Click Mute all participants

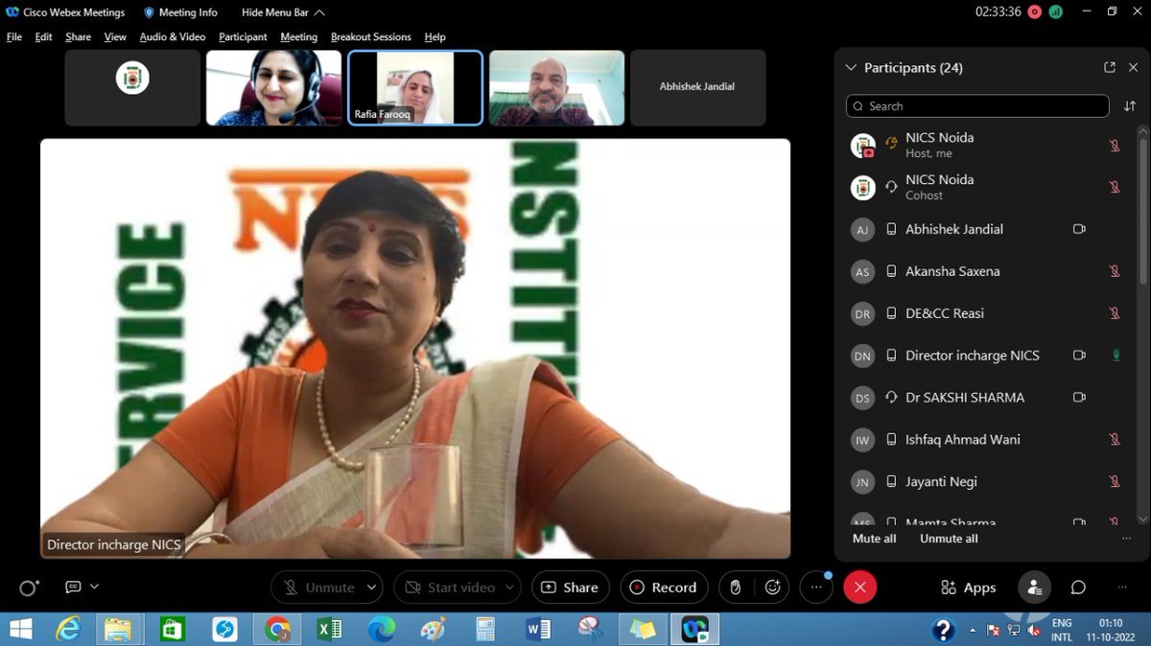pos(874,539)
